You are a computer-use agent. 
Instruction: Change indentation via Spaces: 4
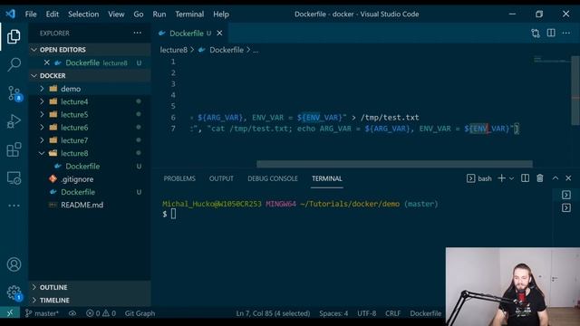tap(333, 313)
